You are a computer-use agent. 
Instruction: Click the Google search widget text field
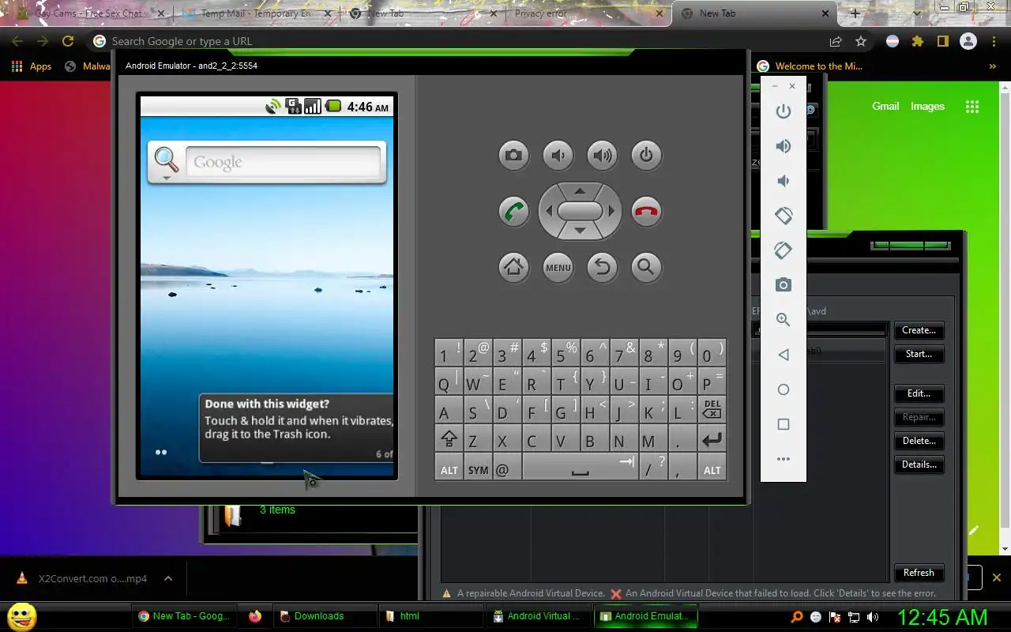click(283, 162)
